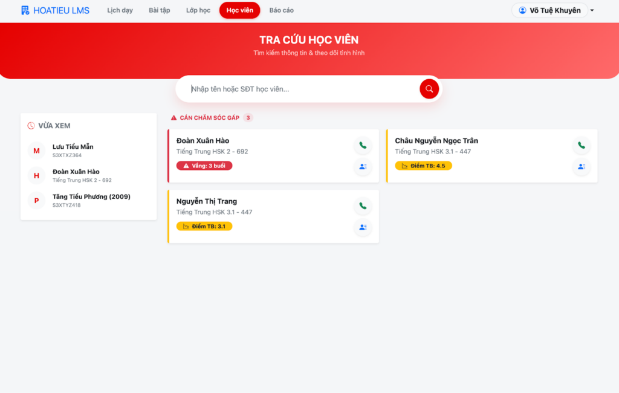This screenshot has height=393, width=619.
Task: Open recently viewed student Lưu Tiểu Mẫn
Action: 73,150
